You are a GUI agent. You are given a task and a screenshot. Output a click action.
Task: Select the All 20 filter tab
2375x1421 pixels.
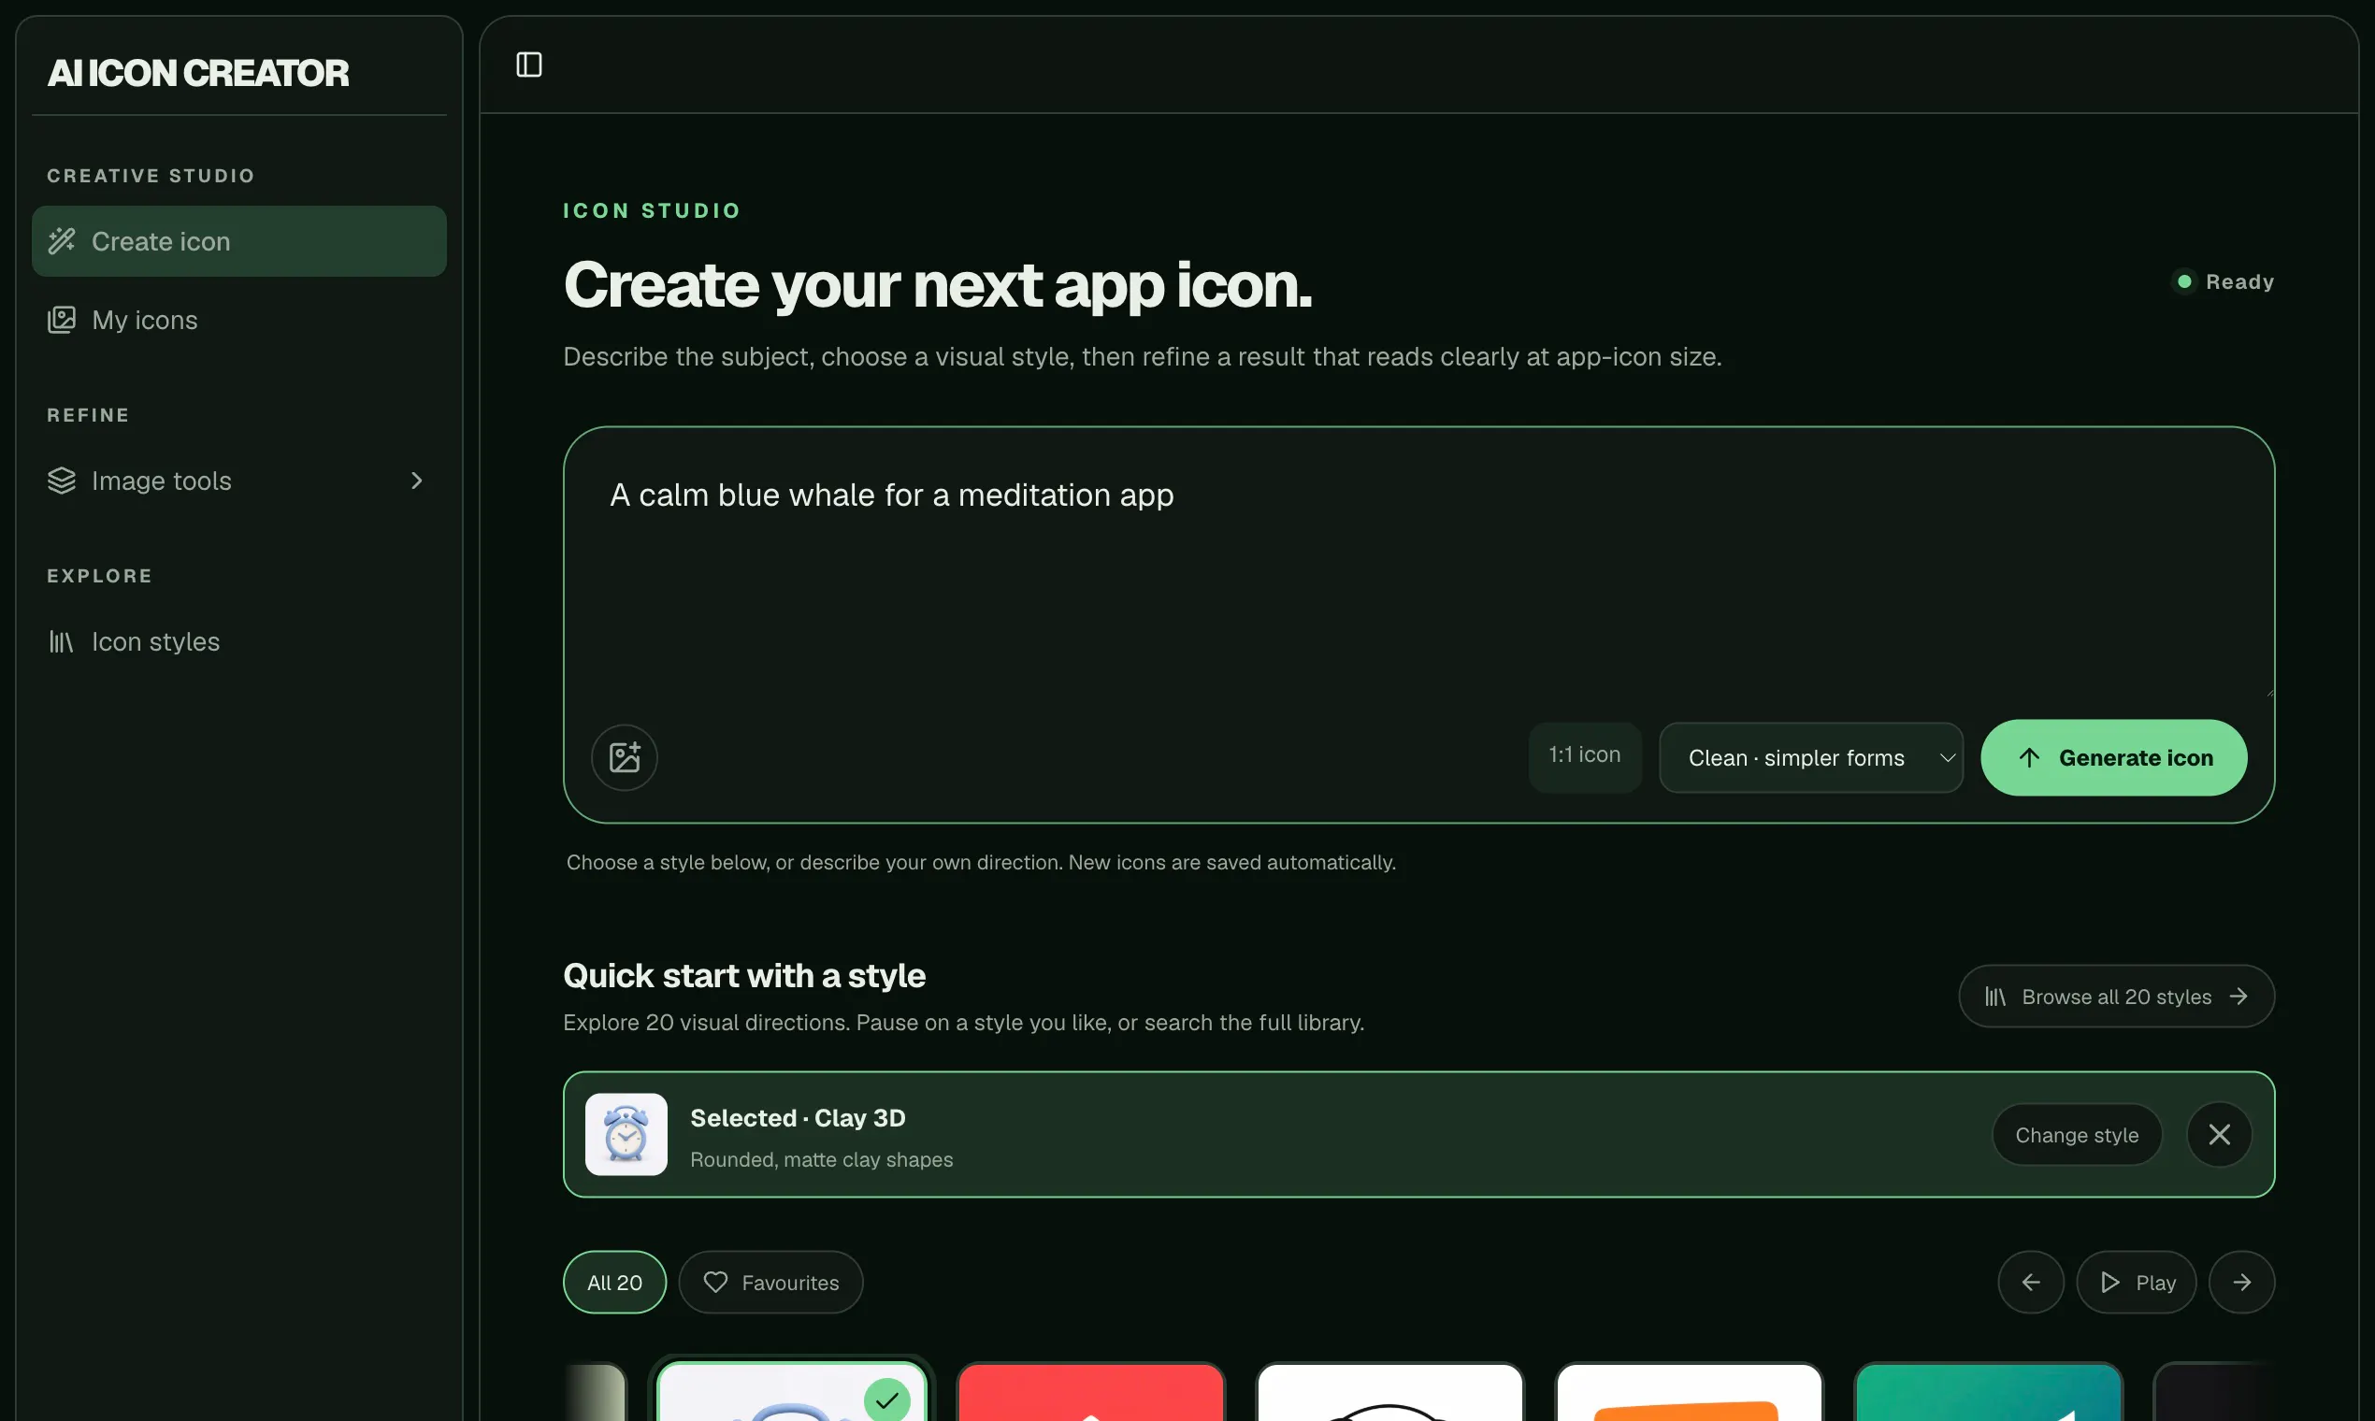coord(615,1282)
